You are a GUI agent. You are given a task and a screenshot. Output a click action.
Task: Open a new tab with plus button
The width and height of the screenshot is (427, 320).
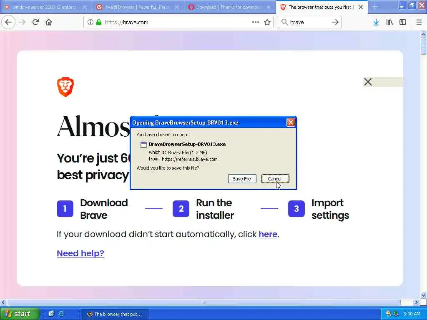pyautogui.click(x=375, y=7)
